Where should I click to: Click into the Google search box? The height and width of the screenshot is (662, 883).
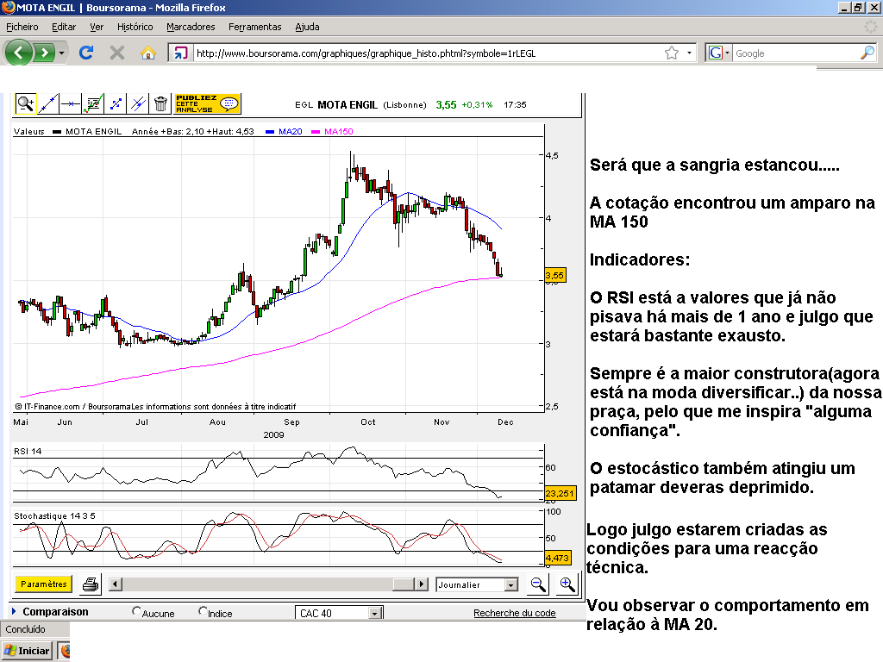pyautogui.click(x=795, y=53)
